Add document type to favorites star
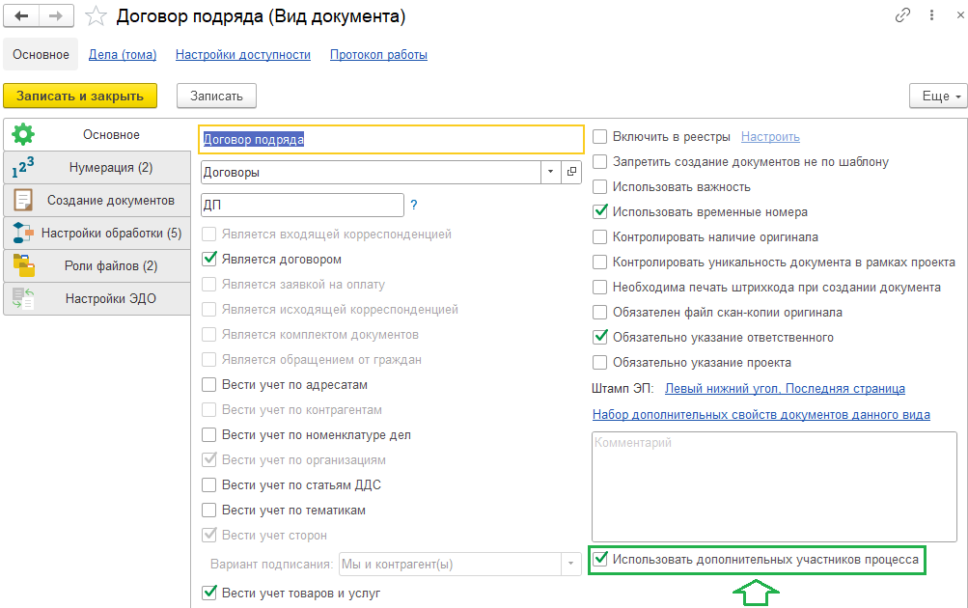The width and height of the screenshot is (968, 608). click(x=96, y=16)
